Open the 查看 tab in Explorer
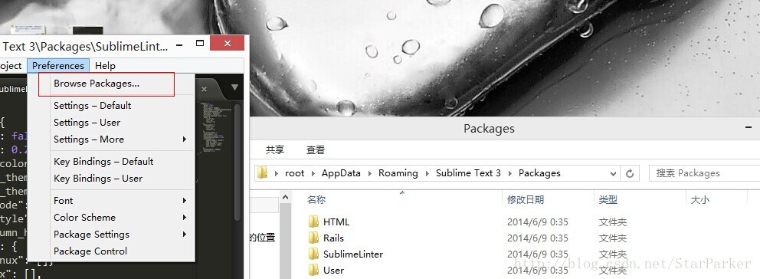 (x=316, y=150)
